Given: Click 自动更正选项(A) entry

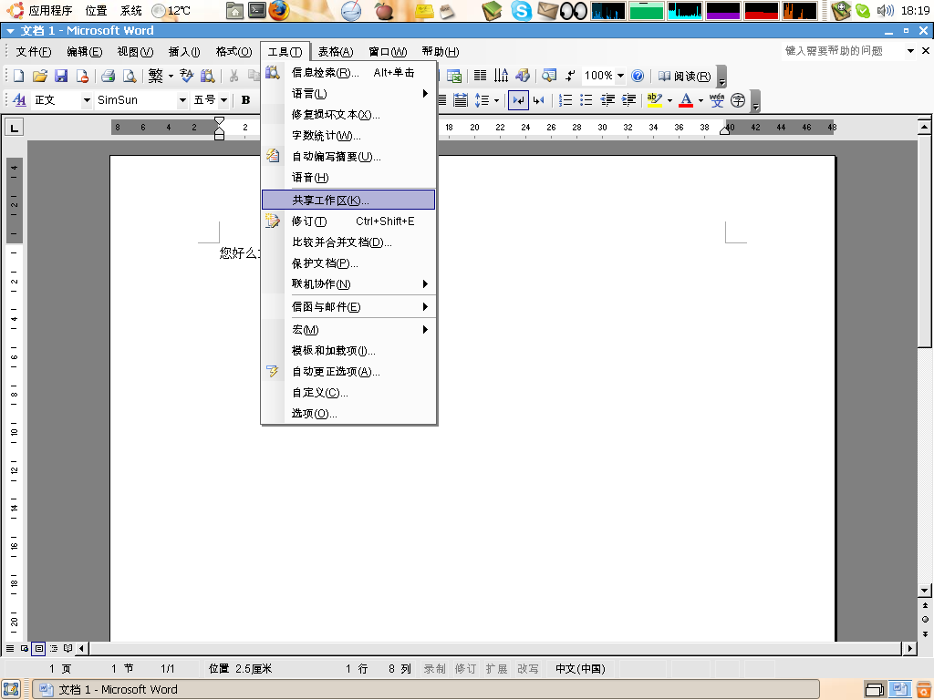Looking at the screenshot, I should coord(348,372).
